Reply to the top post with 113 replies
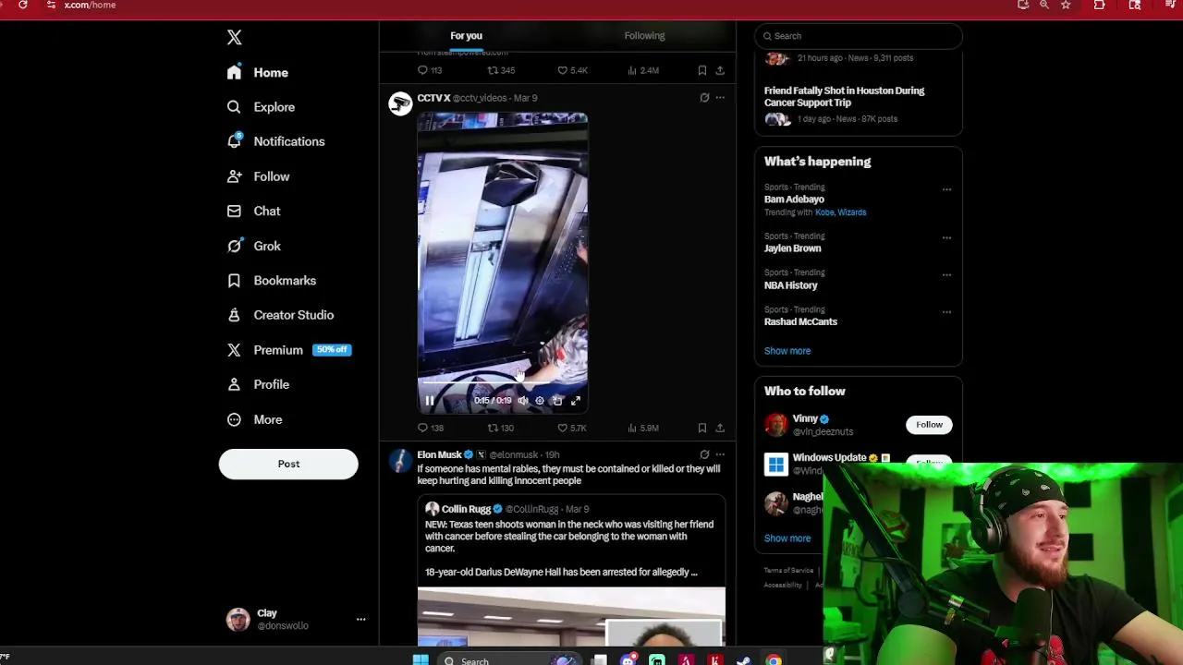1183x665 pixels. [430, 70]
